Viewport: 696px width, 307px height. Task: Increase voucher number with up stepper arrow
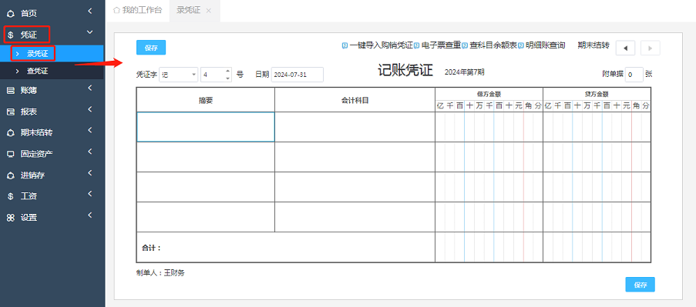[227, 71]
